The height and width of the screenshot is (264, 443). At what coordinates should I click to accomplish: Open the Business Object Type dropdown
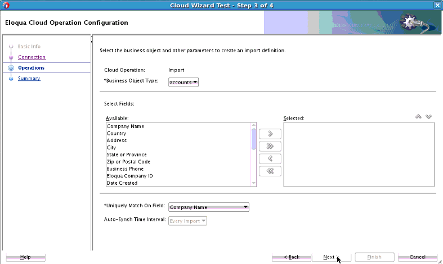[184, 83]
